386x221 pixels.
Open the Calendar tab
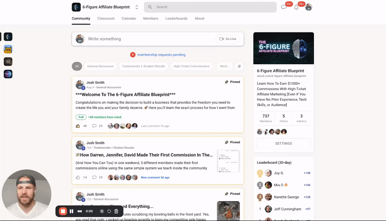pyautogui.click(x=129, y=18)
